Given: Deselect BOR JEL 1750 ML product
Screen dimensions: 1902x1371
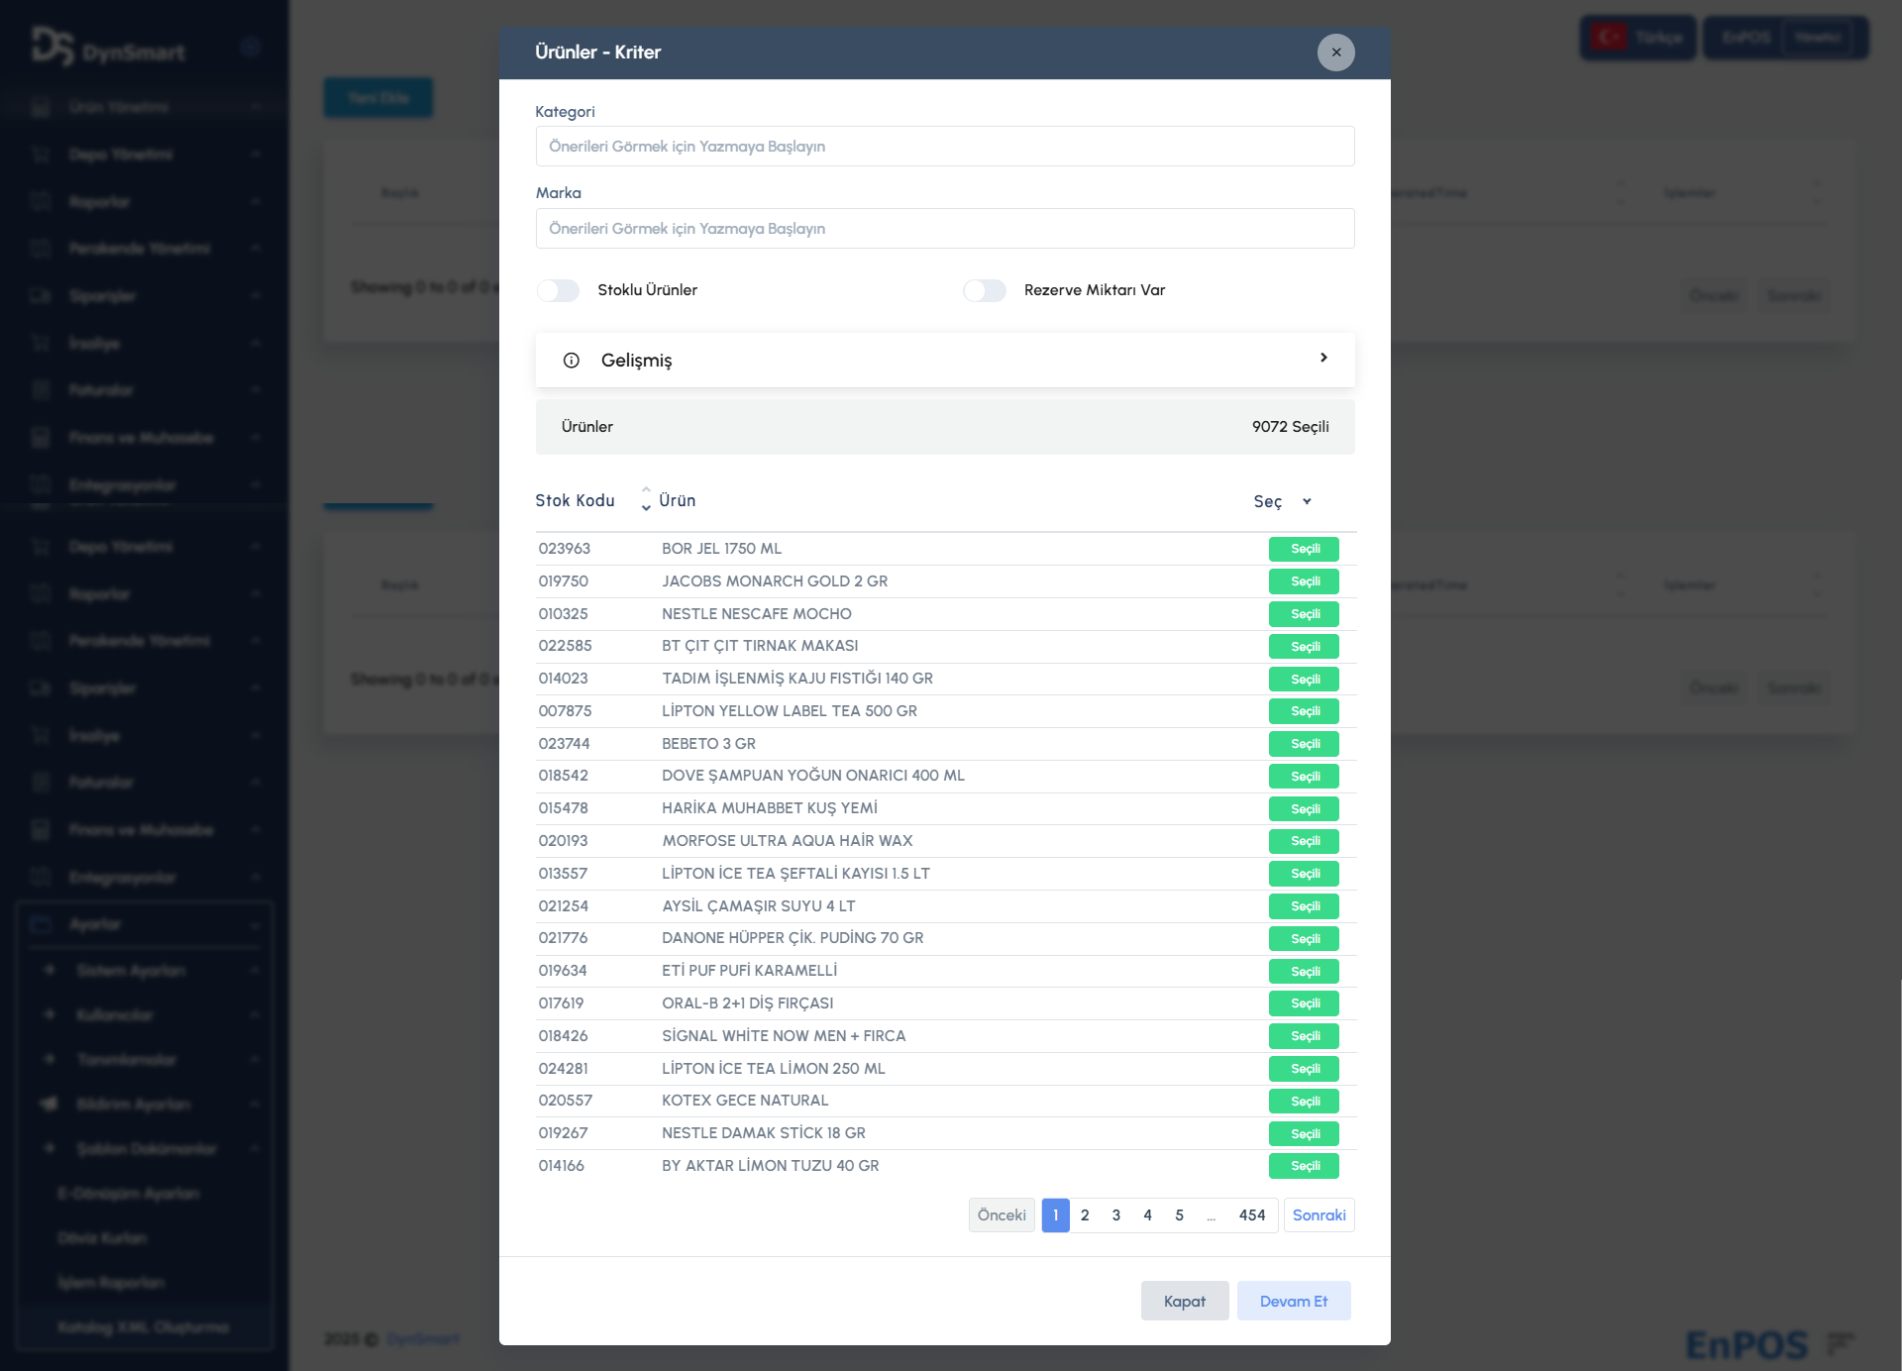Looking at the screenshot, I should pos(1304,549).
